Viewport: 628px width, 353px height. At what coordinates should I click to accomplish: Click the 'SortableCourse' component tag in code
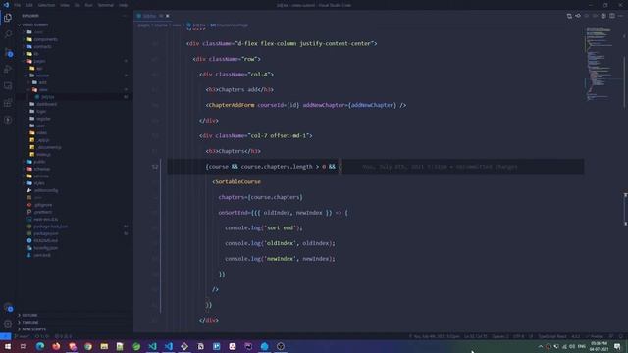pos(237,182)
